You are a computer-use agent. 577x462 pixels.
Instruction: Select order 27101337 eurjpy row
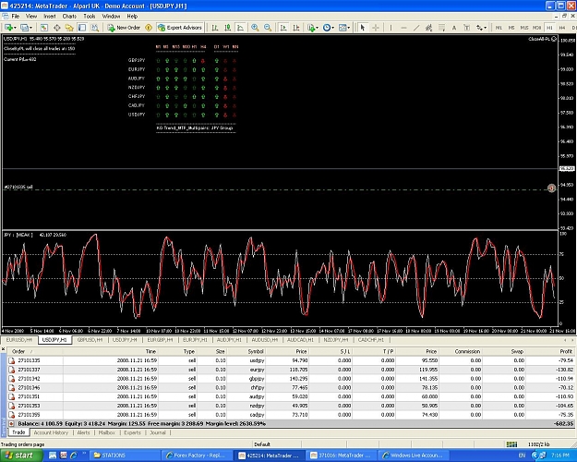pyautogui.click(x=291, y=370)
